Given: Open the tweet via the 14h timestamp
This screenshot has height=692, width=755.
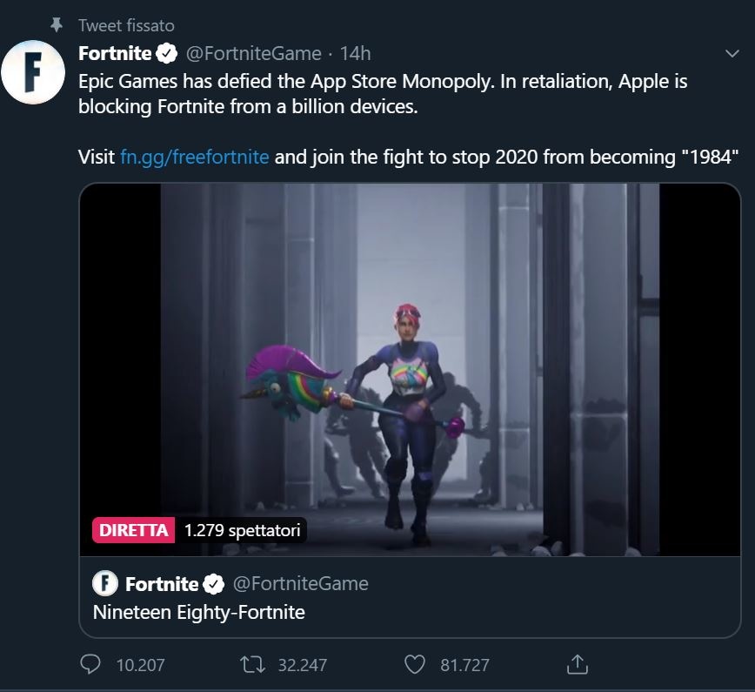Looking at the screenshot, I should click(355, 54).
